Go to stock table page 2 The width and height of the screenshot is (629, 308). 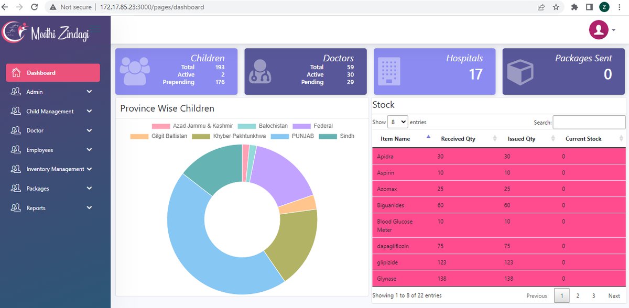(x=578, y=296)
